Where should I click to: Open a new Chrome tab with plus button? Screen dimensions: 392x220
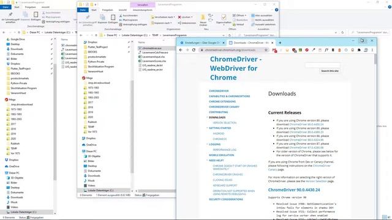pyautogui.click(x=280, y=43)
